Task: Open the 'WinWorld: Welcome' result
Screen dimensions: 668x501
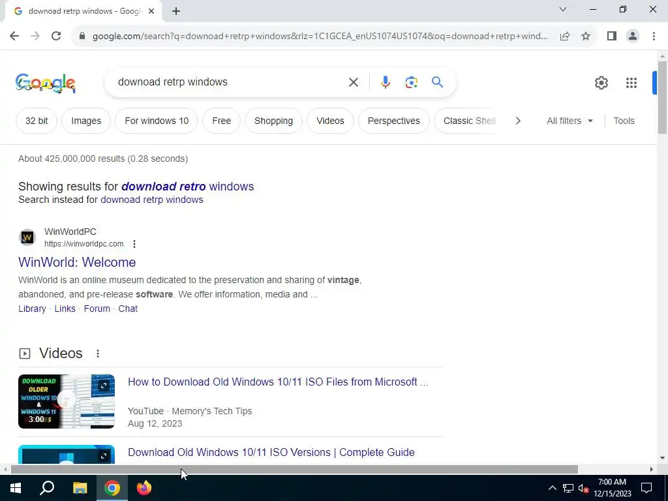Action: 77,262
